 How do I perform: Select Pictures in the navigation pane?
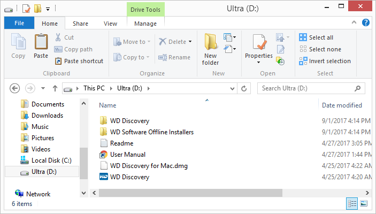pyautogui.click(x=37, y=138)
